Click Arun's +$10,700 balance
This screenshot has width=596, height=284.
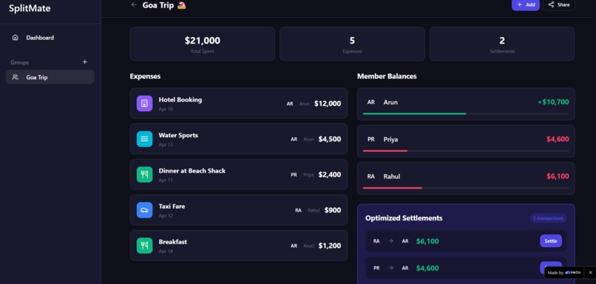(x=553, y=102)
